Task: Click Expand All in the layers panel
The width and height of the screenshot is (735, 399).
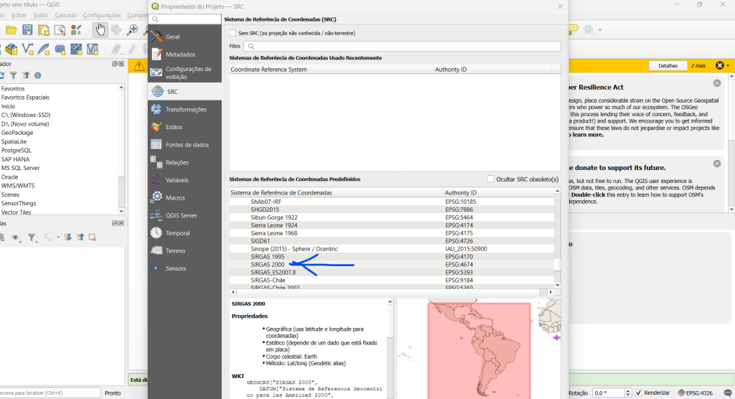Action: point(67,238)
